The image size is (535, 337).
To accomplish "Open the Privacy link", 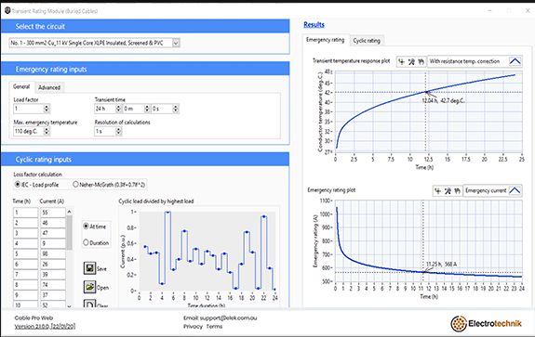I will point(193,327).
